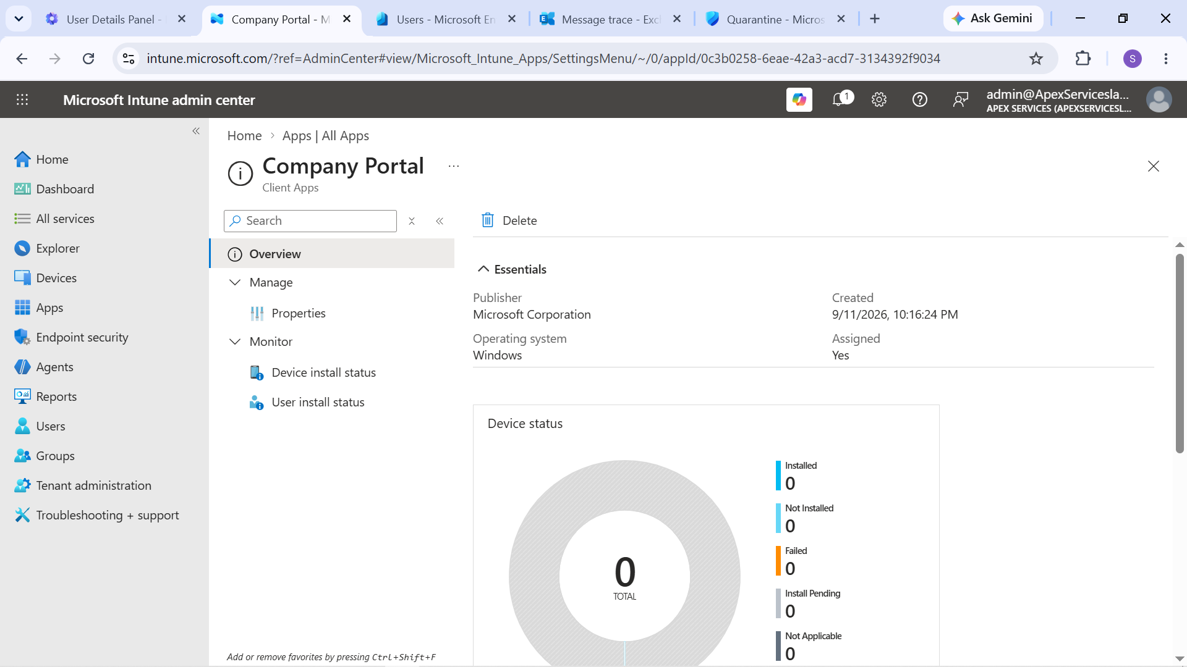The width and height of the screenshot is (1187, 667).
Task: Reload the page
Action: pos(88,59)
